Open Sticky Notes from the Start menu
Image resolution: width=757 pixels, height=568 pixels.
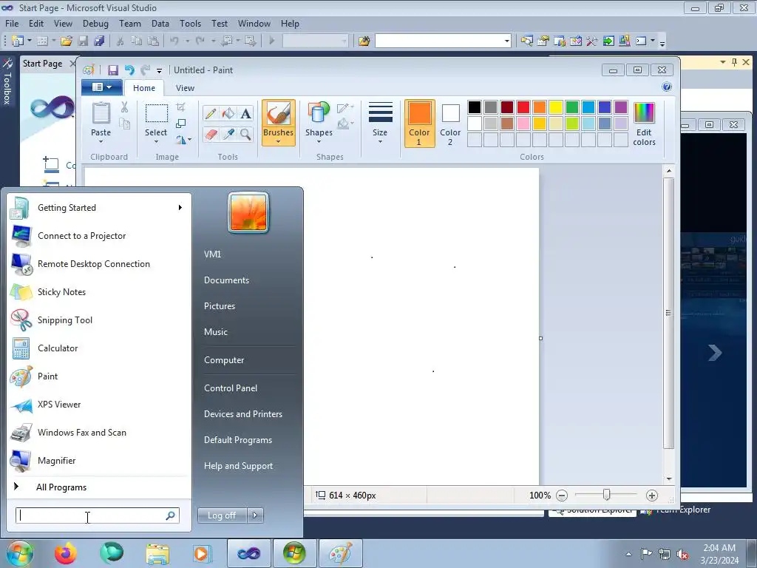click(x=100, y=292)
